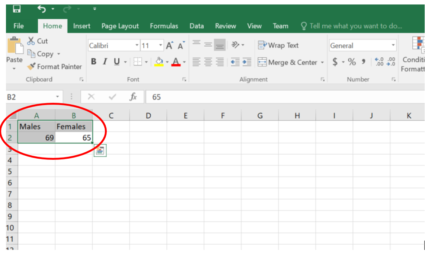Open the Formulas ribbon tab
Viewport: 425px width, 254px height.
164,26
